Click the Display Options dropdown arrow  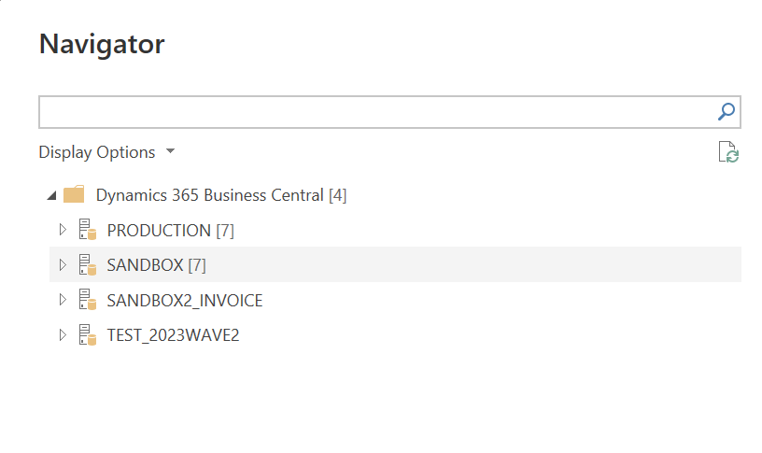coord(170,151)
